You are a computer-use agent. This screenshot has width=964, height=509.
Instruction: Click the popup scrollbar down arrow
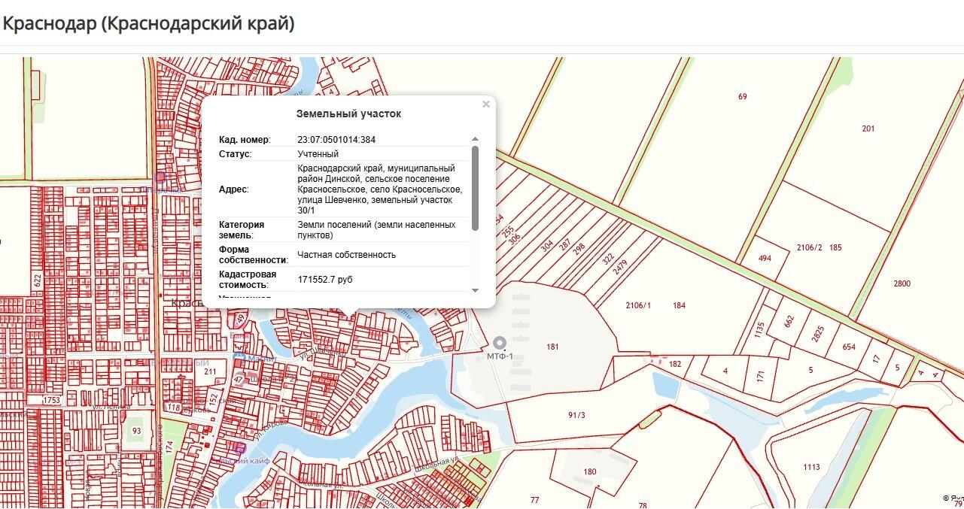point(475,290)
